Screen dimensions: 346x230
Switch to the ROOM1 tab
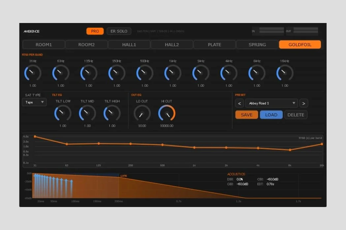pos(44,45)
